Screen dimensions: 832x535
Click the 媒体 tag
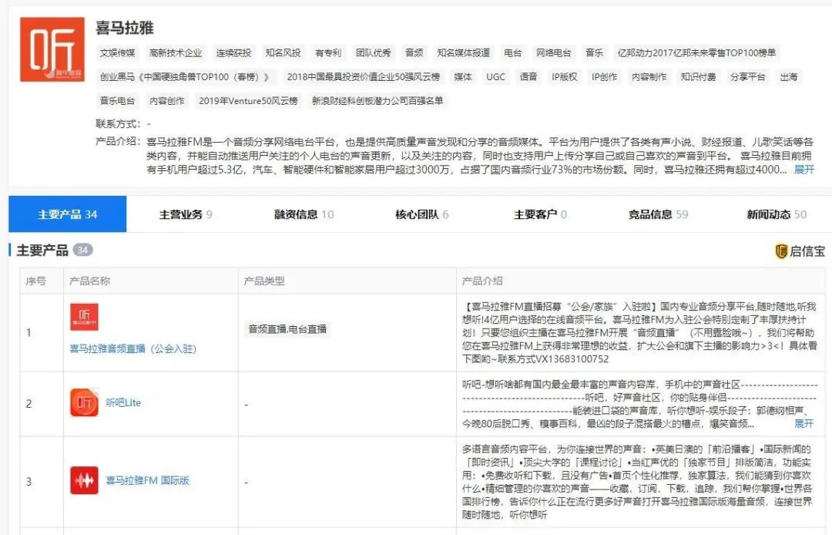[463, 77]
